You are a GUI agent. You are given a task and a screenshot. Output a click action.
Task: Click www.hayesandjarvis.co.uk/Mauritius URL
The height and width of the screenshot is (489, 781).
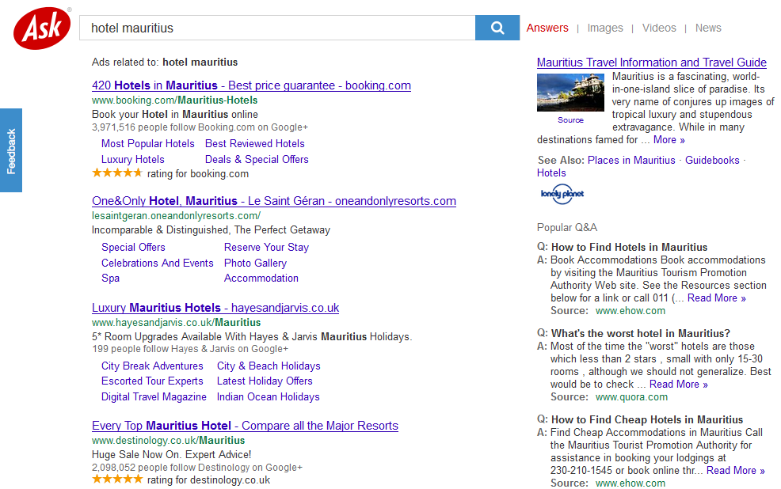coord(177,322)
